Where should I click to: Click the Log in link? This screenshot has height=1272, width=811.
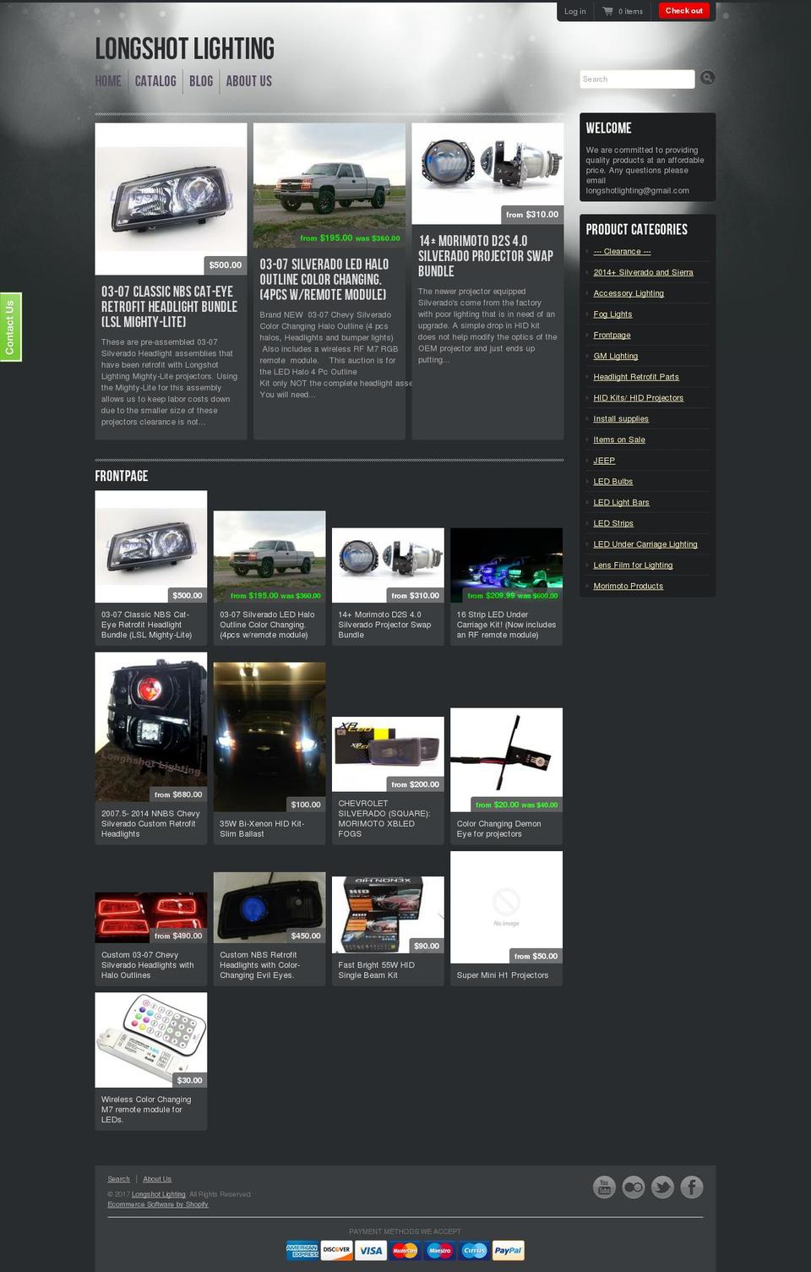click(x=574, y=11)
